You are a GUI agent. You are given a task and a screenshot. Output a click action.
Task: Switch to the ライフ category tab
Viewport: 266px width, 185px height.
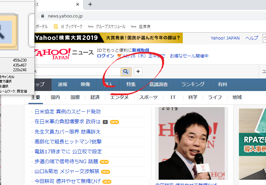(215, 97)
